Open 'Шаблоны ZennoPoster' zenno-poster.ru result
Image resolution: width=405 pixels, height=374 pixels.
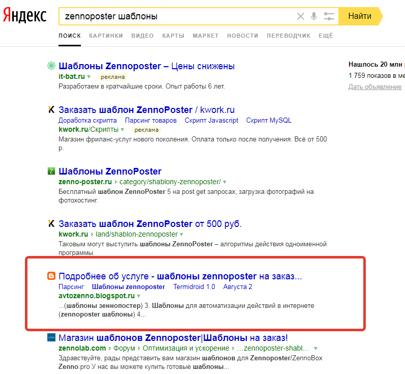[110, 171]
